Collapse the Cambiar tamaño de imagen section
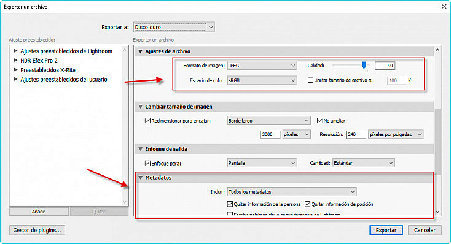This screenshot has height=244, width=451. pyautogui.click(x=140, y=107)
